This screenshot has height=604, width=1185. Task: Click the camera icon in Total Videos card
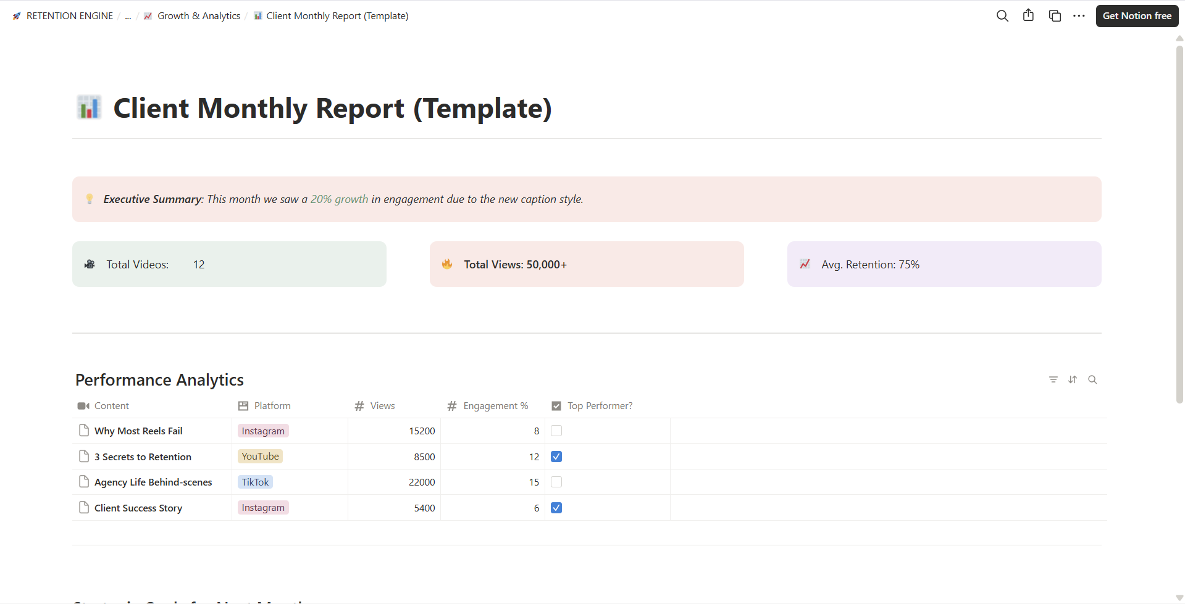point(90,264)
